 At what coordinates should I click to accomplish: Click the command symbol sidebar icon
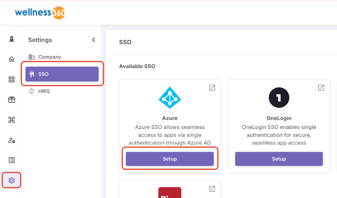pyautogui.click(x=12, y=120)
